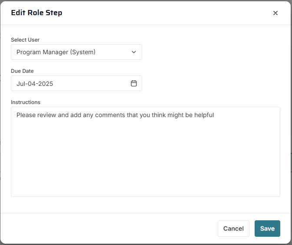The height and width of the screenshot is (245, 292).
Task: Click the blank header area beside the title
Action: [x=165, y=13]
